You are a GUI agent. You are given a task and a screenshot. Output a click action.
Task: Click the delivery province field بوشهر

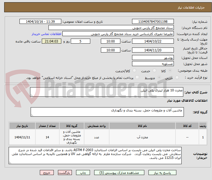click(153, 57)
